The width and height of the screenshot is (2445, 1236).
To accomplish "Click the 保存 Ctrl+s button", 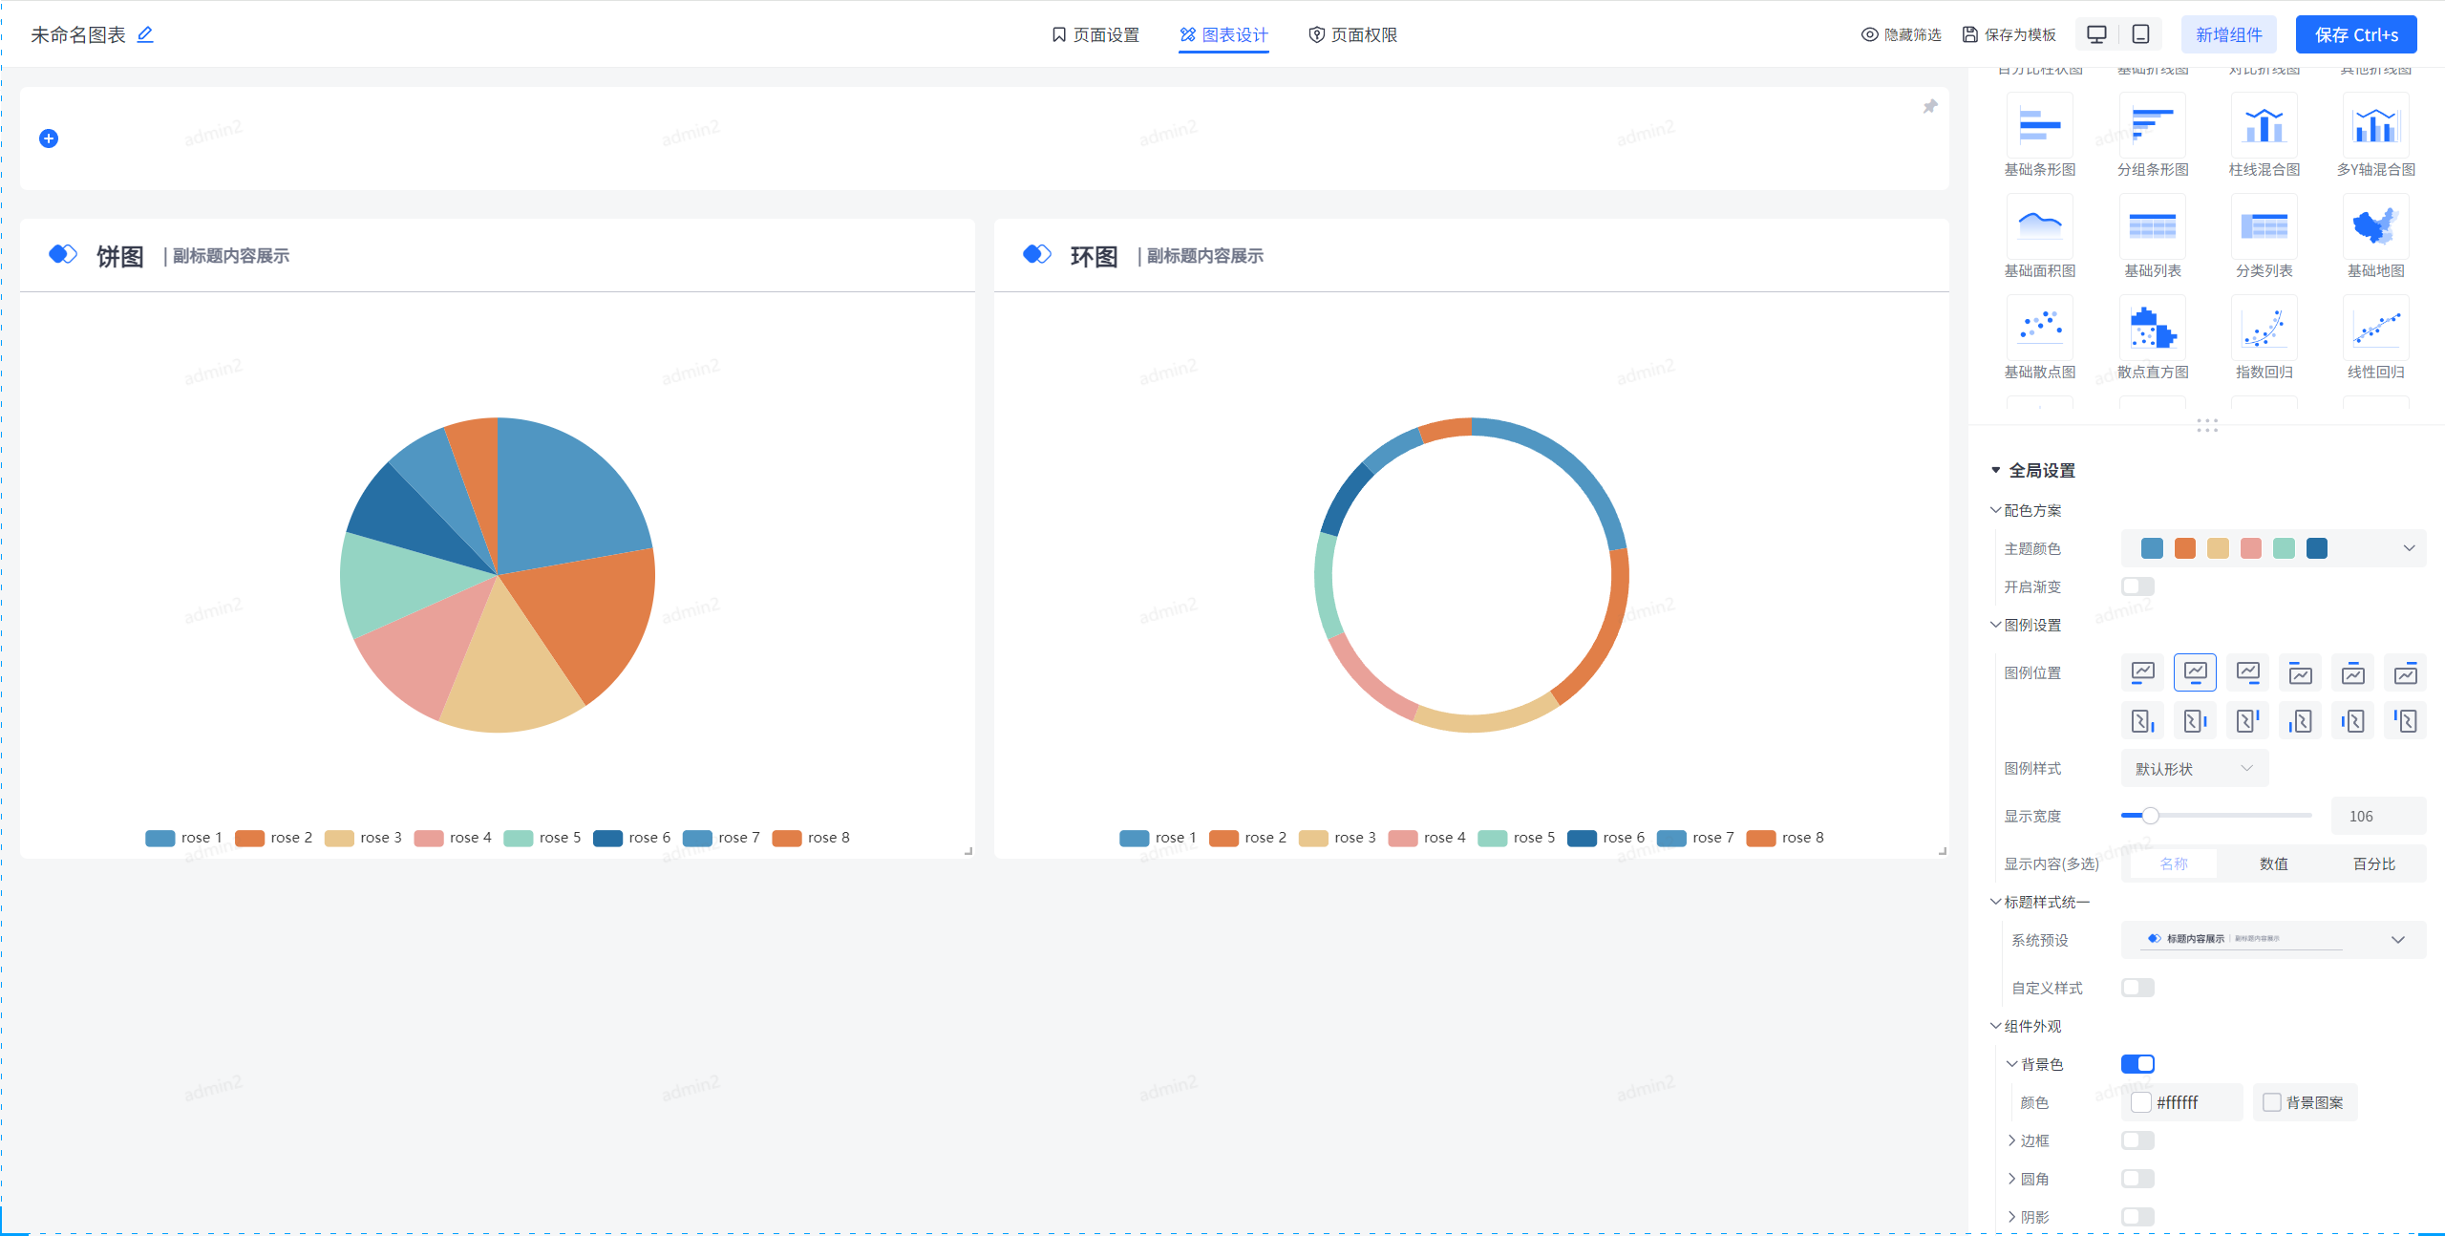I will 2355,34.
